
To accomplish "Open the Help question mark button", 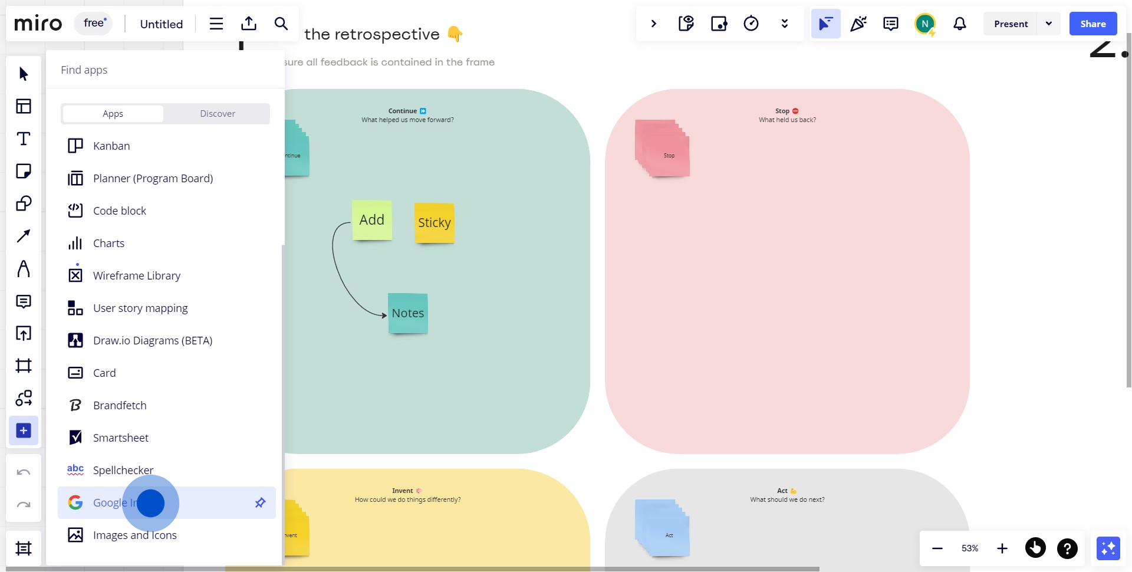I will (x=1067, y=548).
